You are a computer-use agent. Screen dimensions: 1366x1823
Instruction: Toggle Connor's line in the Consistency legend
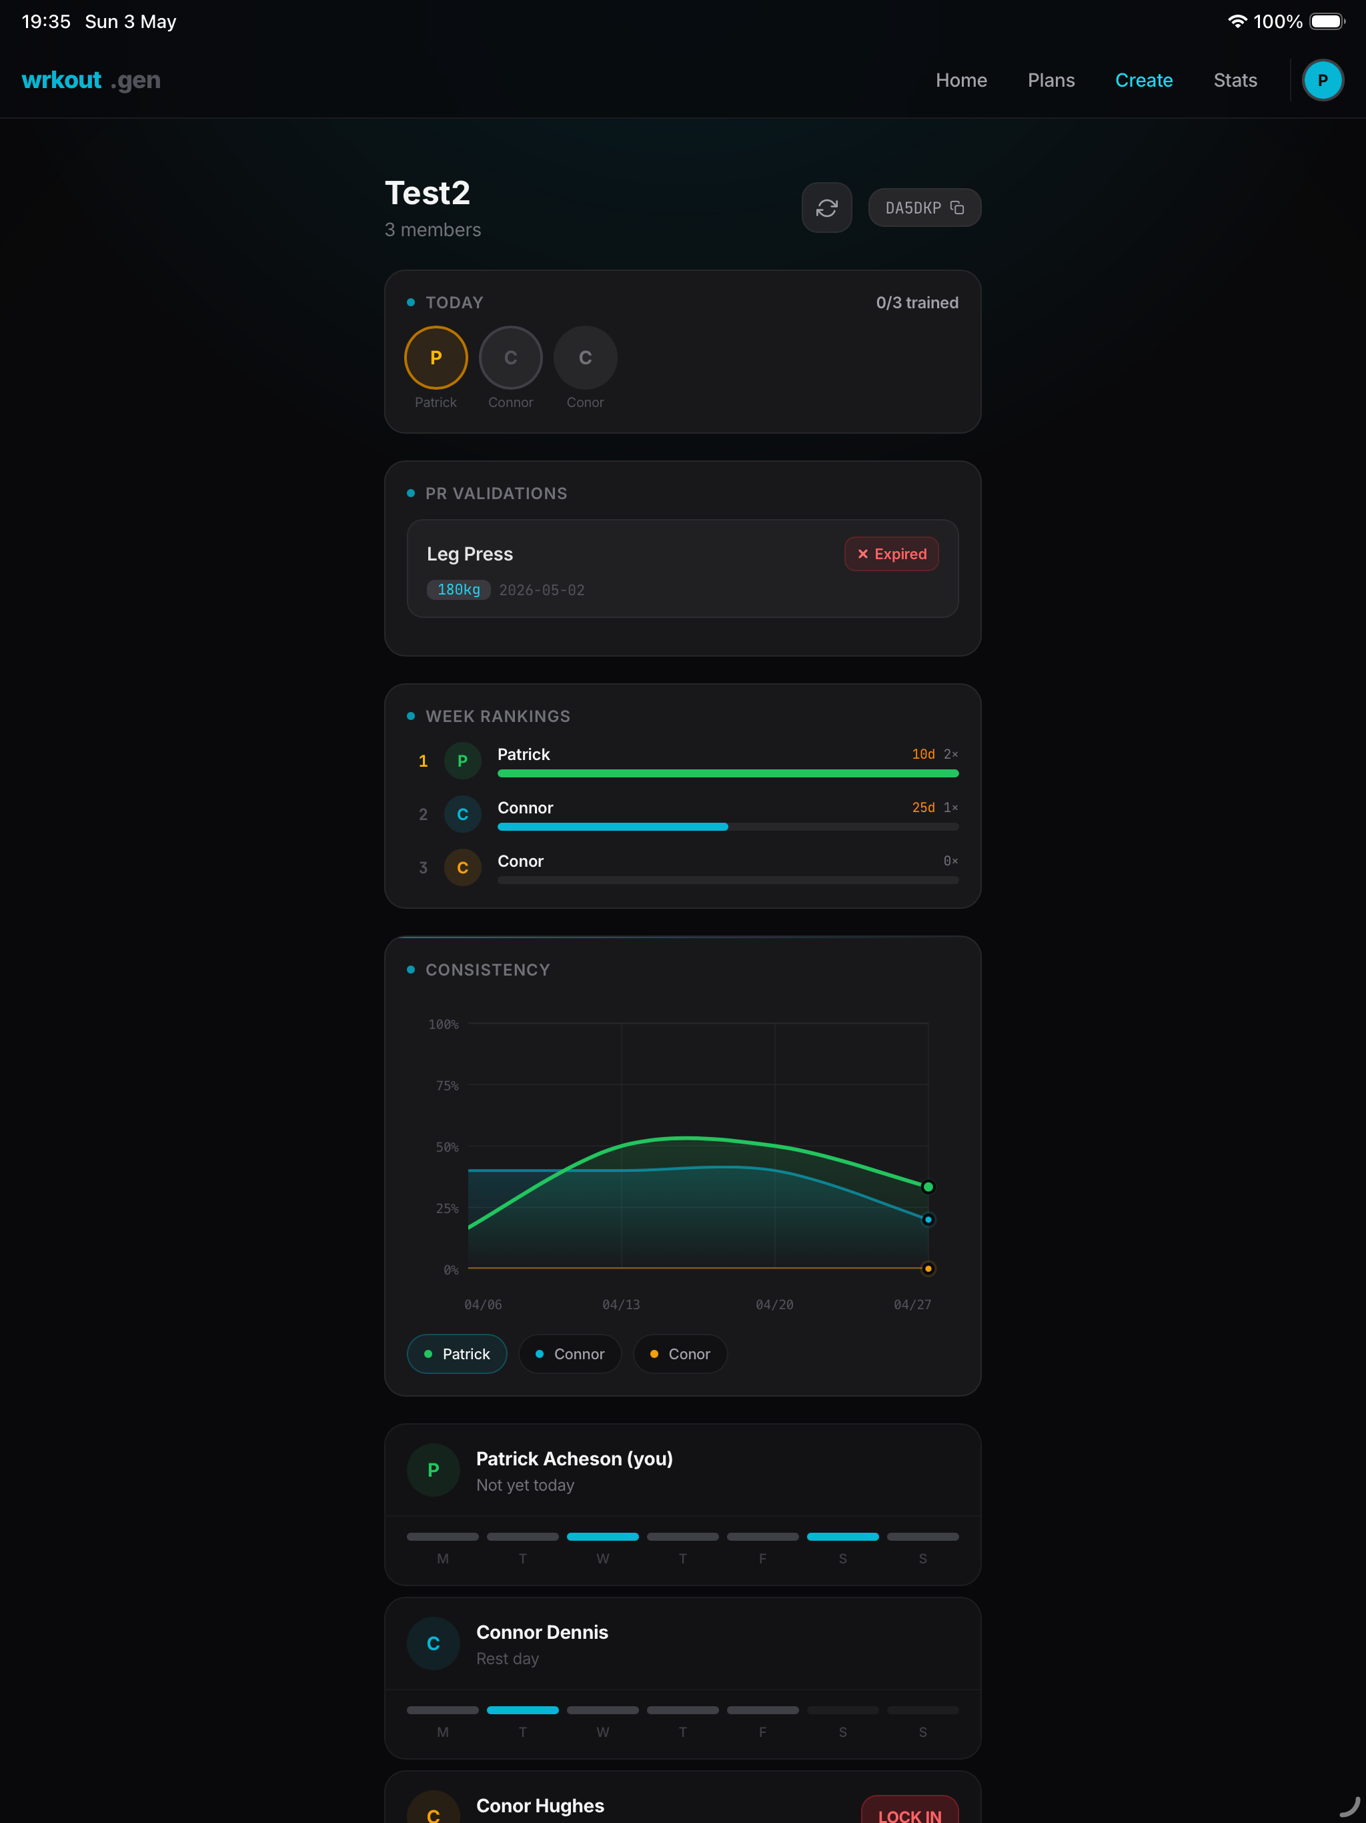(570, 1354)
